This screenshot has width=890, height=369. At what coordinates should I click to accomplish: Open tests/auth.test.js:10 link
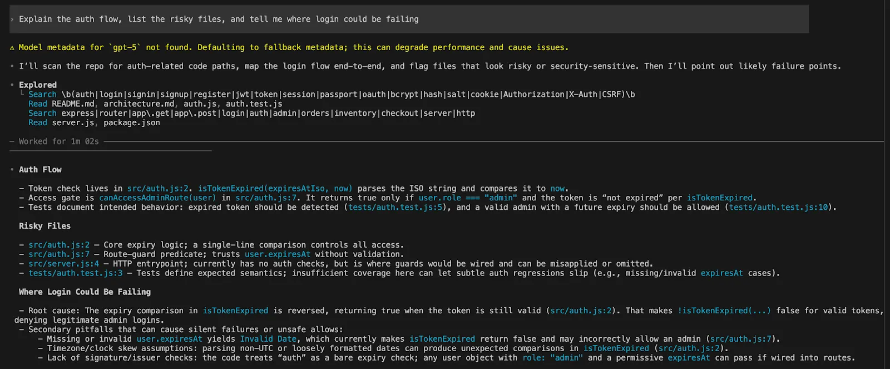point(778,208)
